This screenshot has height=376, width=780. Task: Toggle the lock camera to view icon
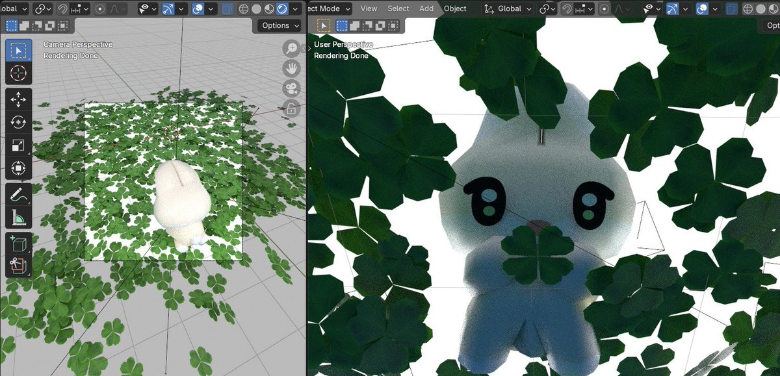[x=291, y=108]
